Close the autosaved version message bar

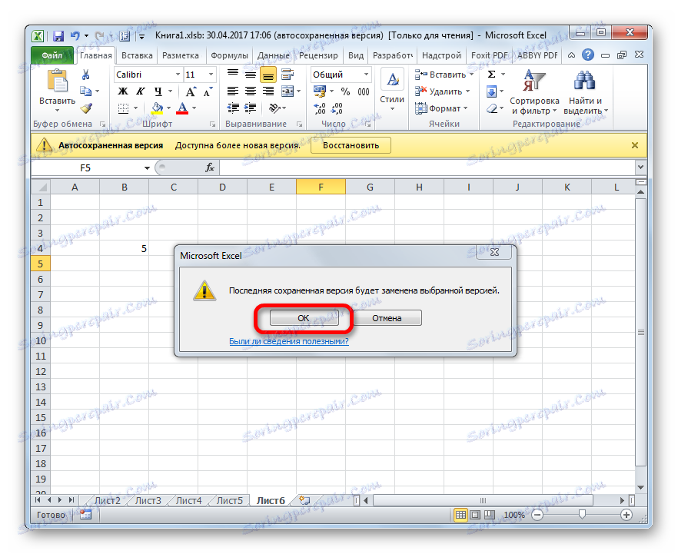(x=635, y=145)
